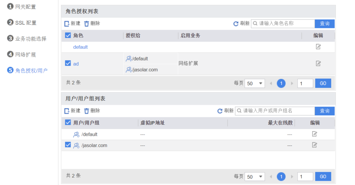
Task: Edit the /default user group entry
Action: click(314, 134)
